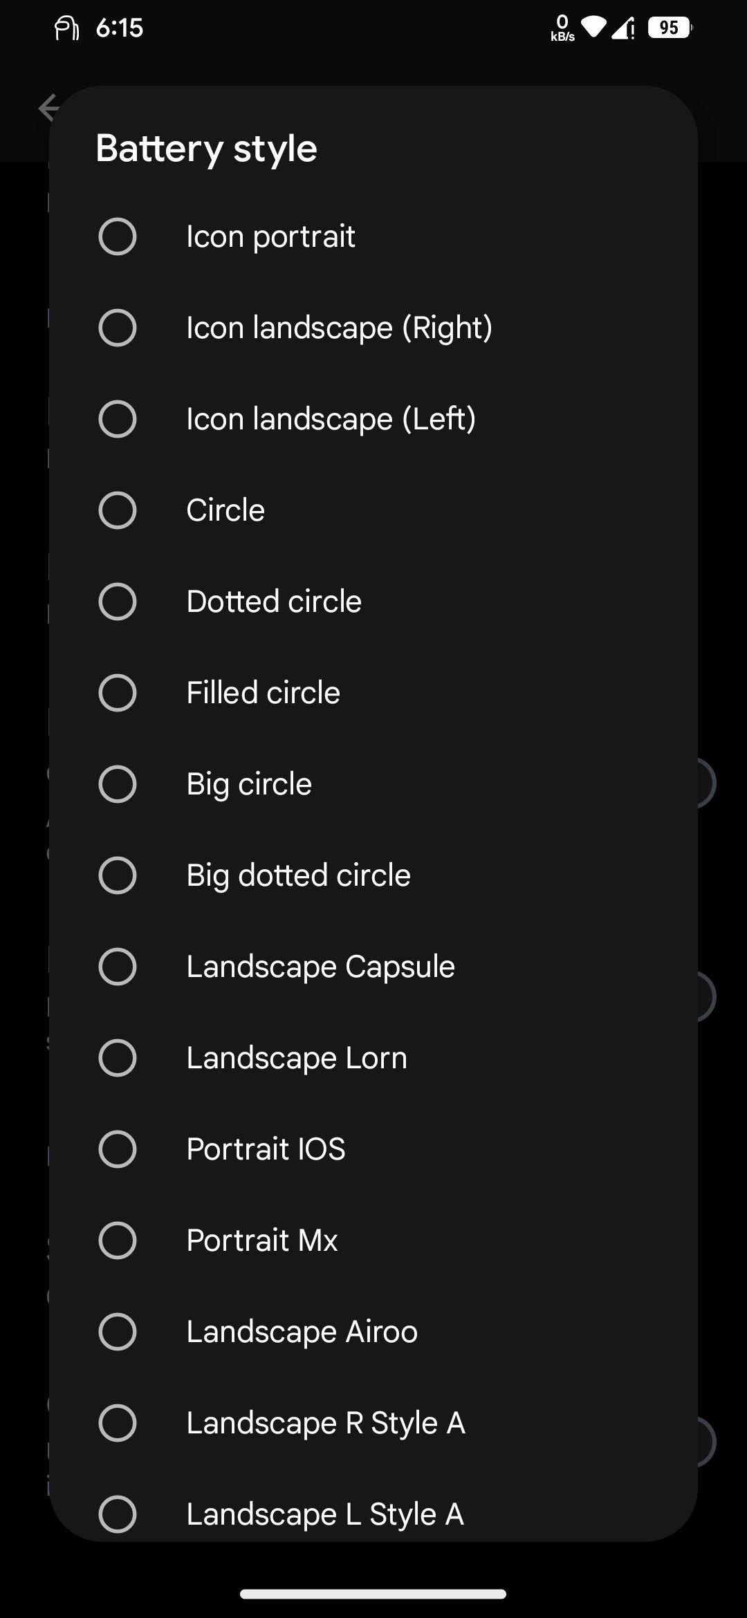The height and width of the screenshot is (1618, 747).
Task: Tap the headset icon beside the clock
Action: coord(66,28)
